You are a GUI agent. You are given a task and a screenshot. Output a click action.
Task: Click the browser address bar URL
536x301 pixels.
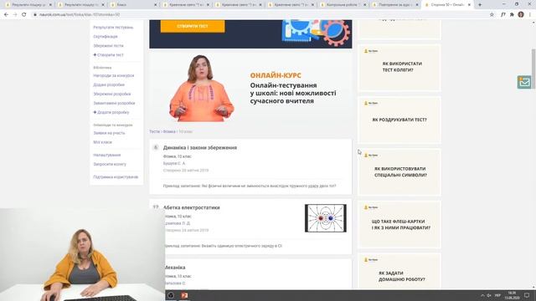80,15
